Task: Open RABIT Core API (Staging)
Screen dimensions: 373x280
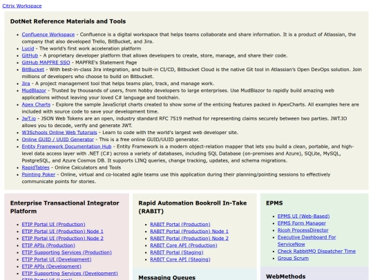Action: pyautogui.click(x=180, y=259)
